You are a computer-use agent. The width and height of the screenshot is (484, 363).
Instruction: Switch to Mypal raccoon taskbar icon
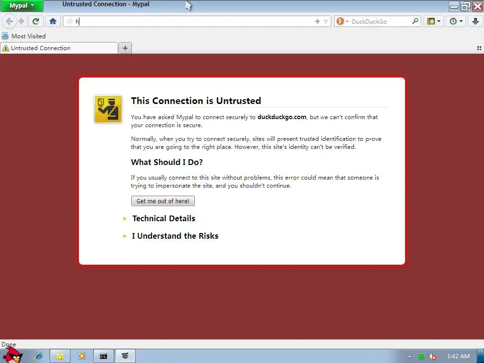tap(125, 356)
